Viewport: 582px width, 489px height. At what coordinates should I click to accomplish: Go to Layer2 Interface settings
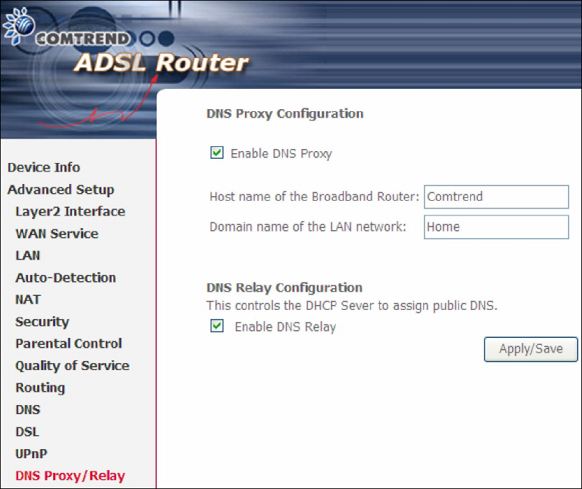point(71,212)
